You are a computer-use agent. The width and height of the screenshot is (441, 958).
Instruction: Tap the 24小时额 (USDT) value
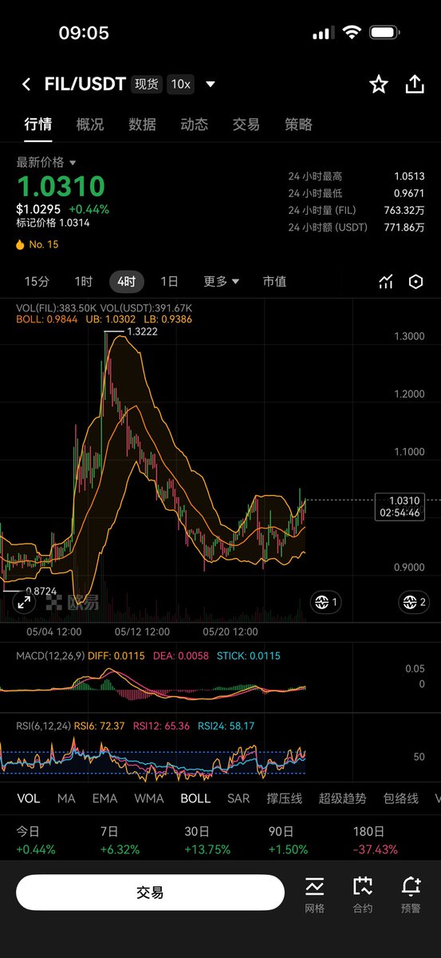[x=405, y=228]
